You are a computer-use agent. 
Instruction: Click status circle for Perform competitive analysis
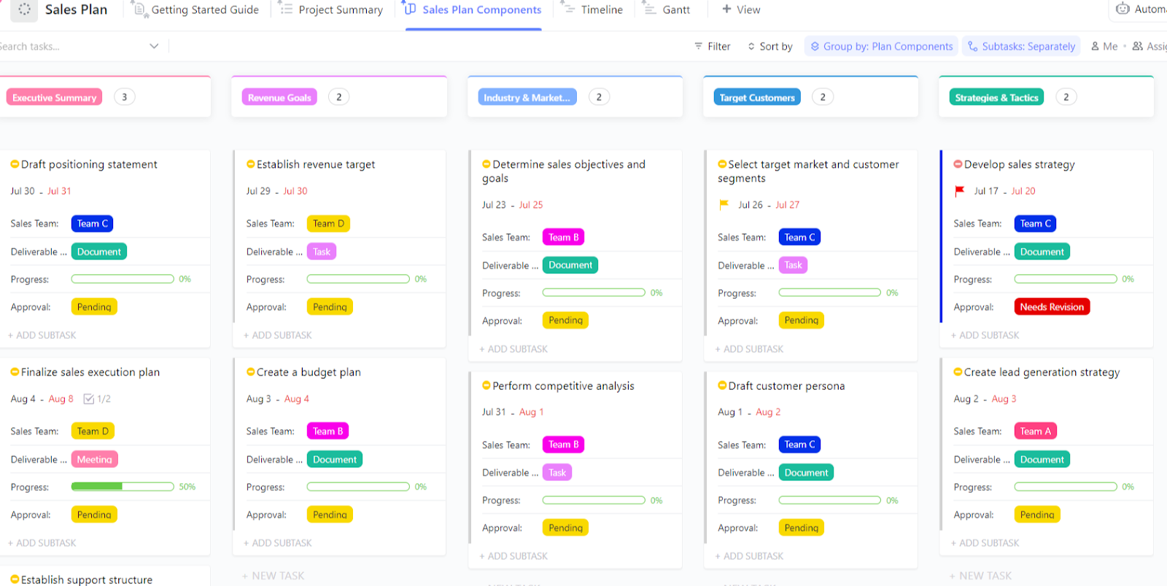point(486,386)
